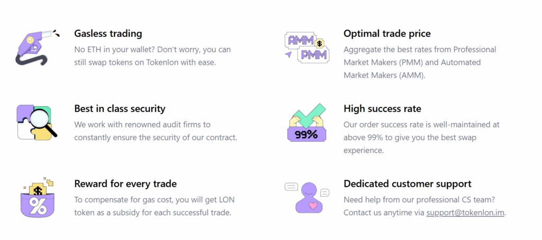Click the 99% checkmark icon

[x=306, y=123]
